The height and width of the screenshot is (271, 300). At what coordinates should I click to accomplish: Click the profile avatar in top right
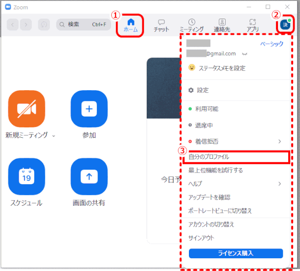285,25
